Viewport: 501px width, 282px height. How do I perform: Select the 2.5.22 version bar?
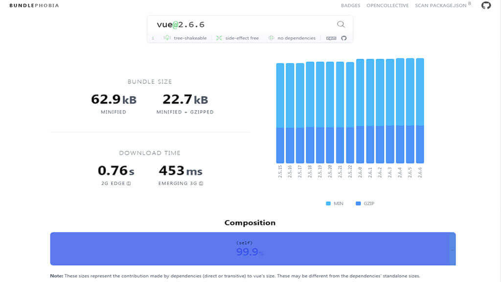click(x=350, y=113)
